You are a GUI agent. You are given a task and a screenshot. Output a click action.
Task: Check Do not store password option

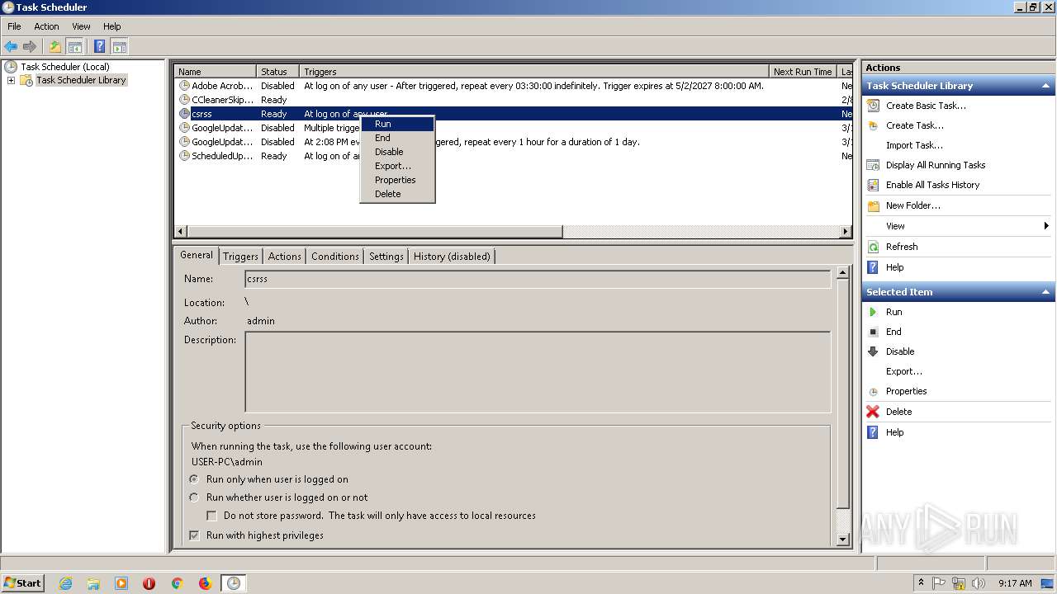pyautogui.click(x=211, y=516)
